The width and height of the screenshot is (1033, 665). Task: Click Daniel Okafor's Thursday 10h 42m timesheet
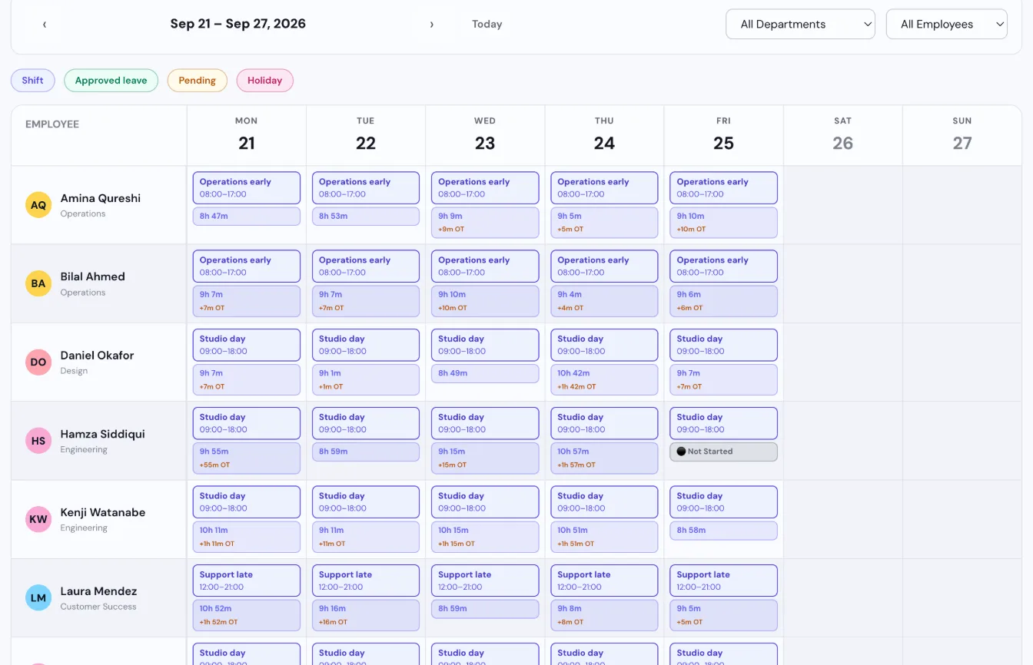[x=604, y=379]
